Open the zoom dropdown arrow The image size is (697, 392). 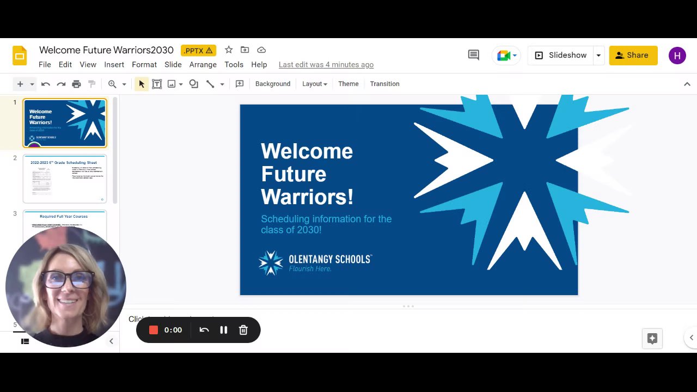[124, 84]
